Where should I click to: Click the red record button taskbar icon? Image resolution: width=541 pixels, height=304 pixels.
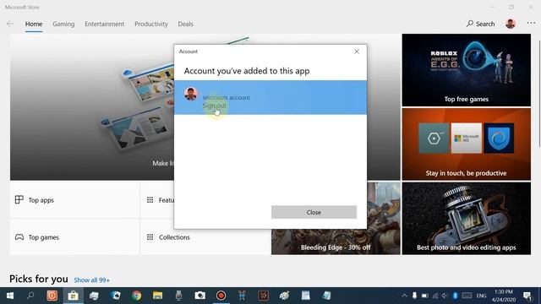click(x=221, y=296)
